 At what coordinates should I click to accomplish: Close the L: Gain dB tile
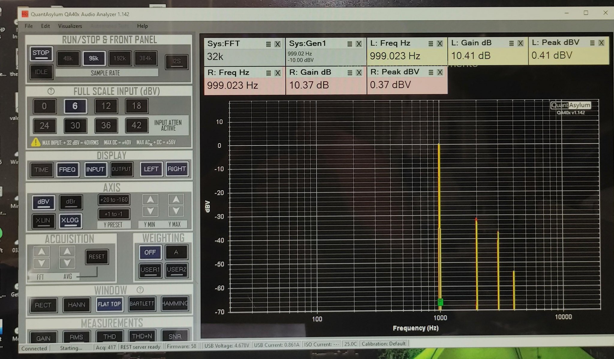pyautogui.click(x=520, y=43)
